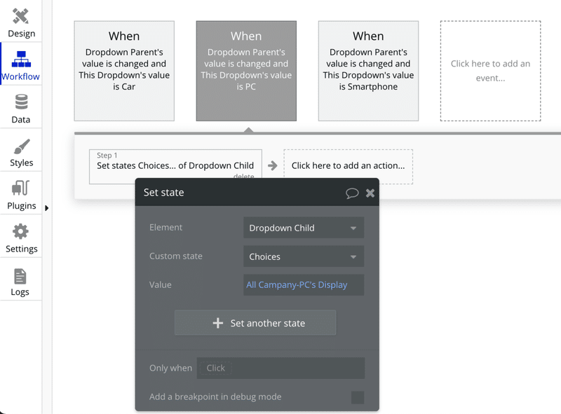This screenshot has height=414, width=561.
Task: Open the Custom state dropdown showing Choices
Action: click(x=304, y=256)
